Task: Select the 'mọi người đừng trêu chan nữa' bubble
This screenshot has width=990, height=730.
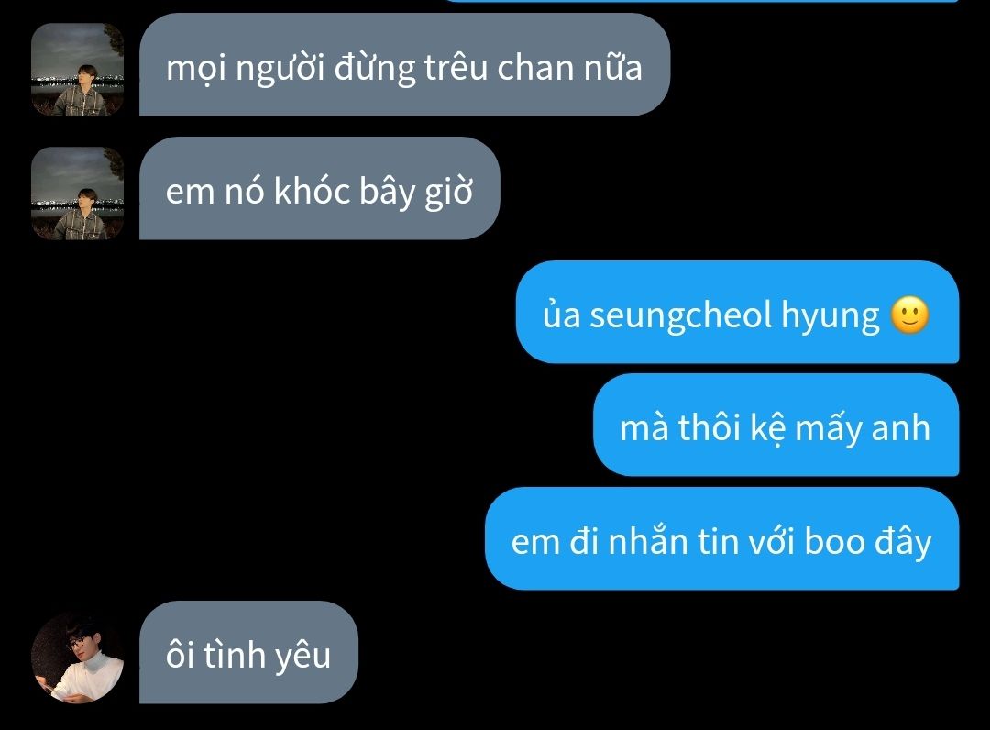Action: point(404,64)
